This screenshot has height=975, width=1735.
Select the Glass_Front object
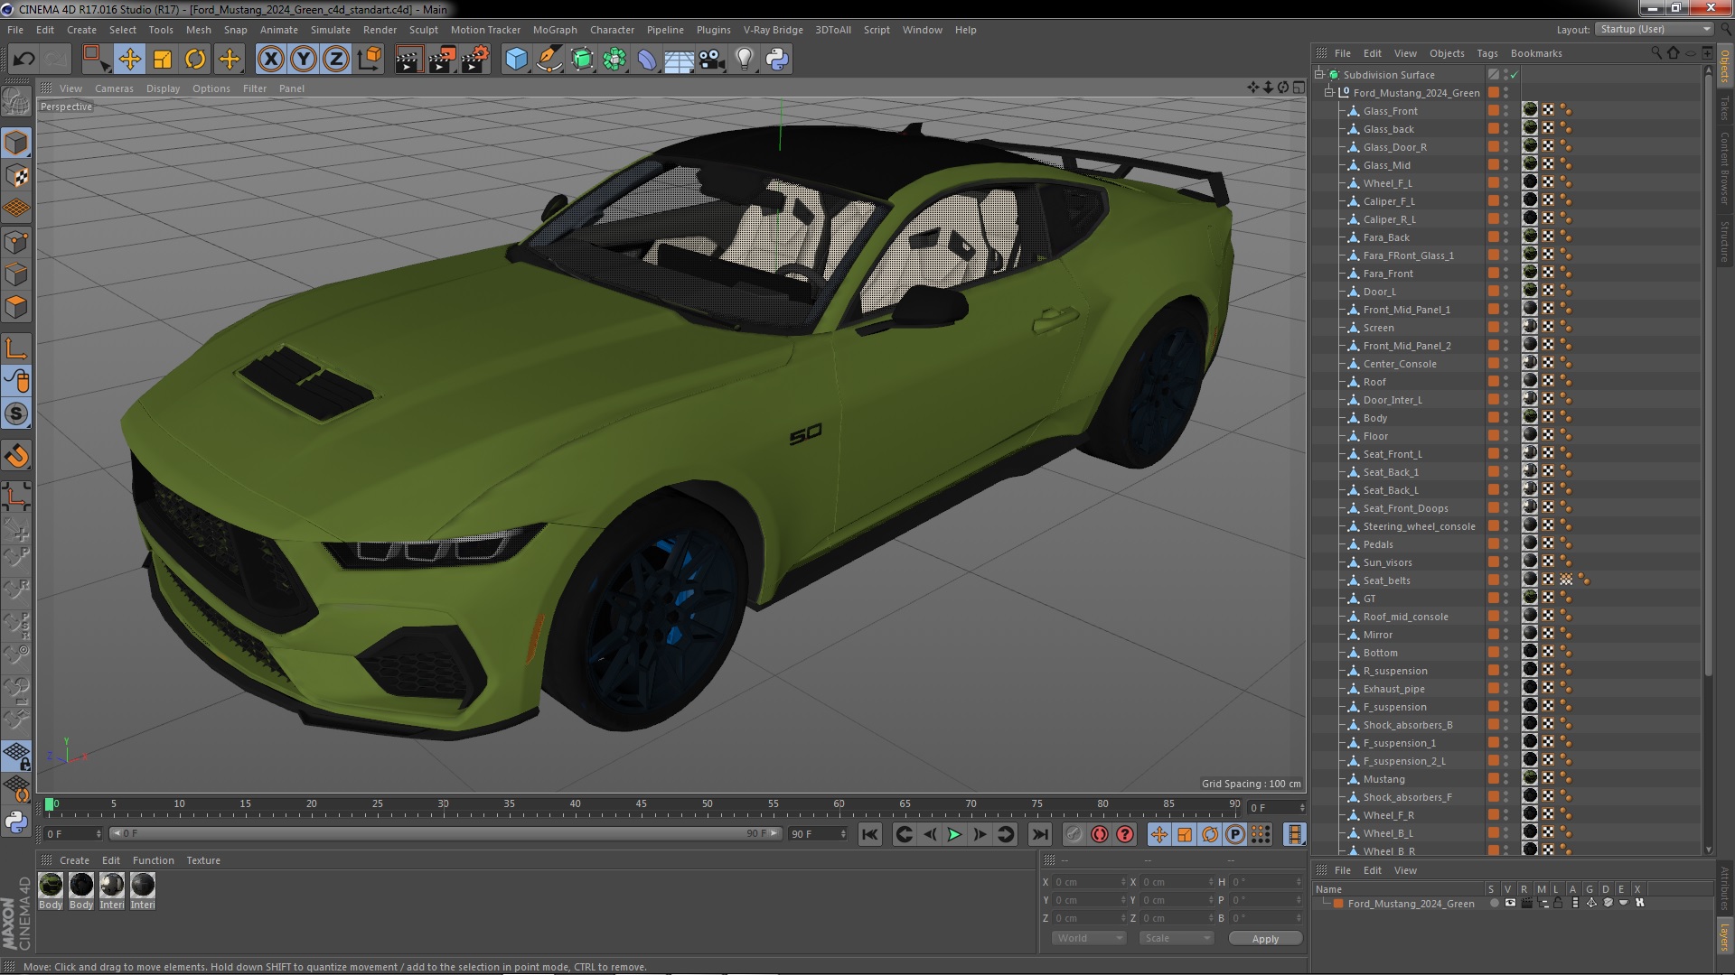coord(1390,111)
